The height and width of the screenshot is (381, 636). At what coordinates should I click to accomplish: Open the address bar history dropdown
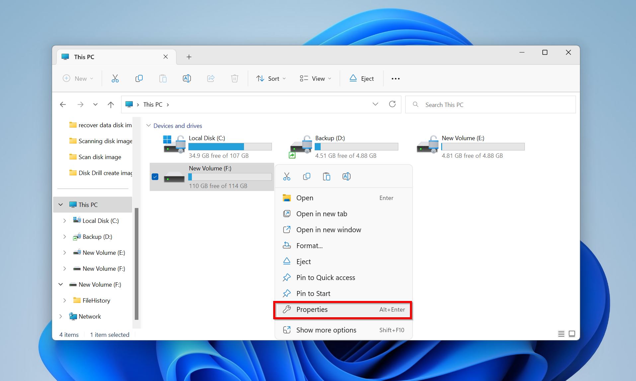[375, 104]
